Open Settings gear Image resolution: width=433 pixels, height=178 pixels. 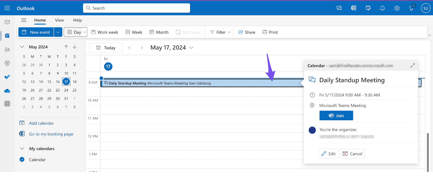(397, 8)
